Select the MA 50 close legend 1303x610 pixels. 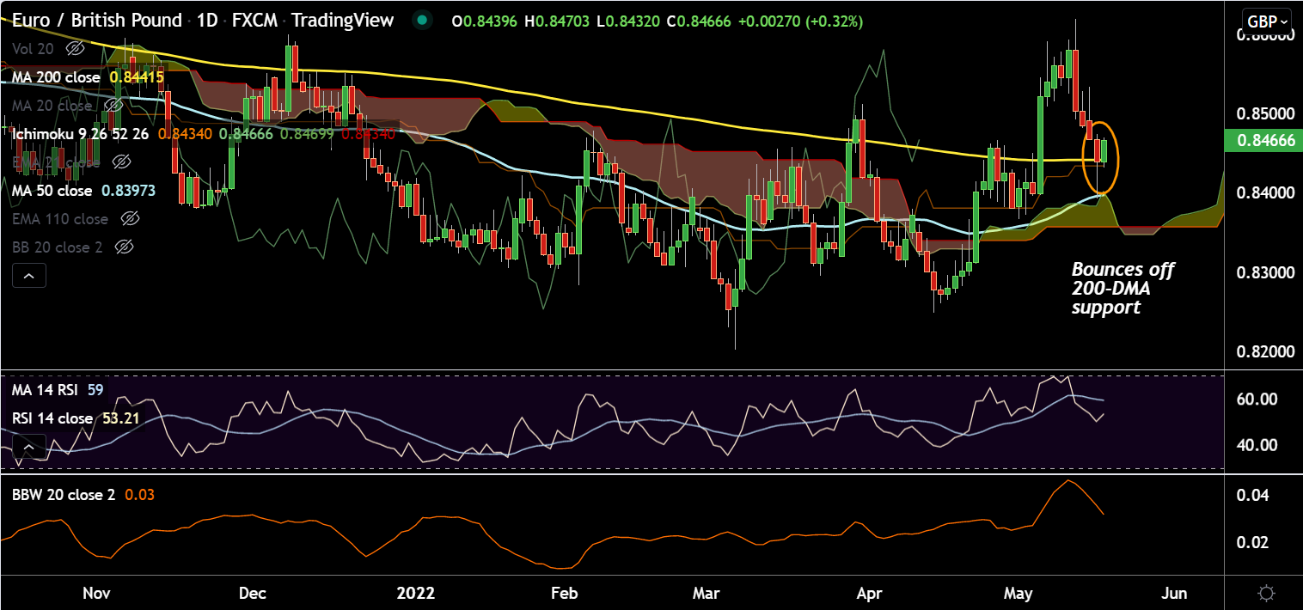click(52, 191)
